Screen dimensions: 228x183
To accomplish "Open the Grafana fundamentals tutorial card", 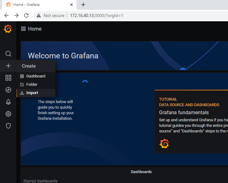I will click(x=191, y=122).
